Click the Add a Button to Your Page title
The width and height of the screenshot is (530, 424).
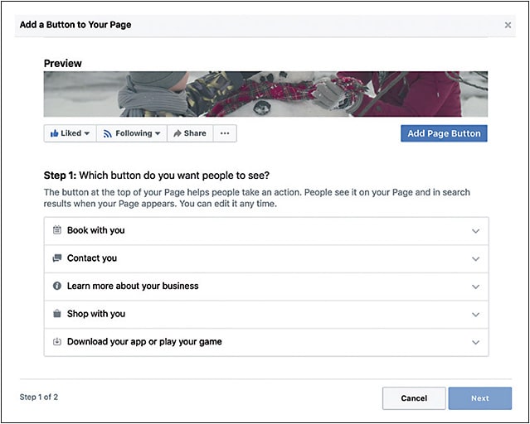click(75, 25)
